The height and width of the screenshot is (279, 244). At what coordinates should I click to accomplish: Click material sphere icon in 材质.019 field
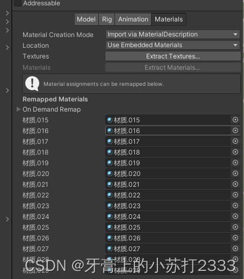coord(110,163)
